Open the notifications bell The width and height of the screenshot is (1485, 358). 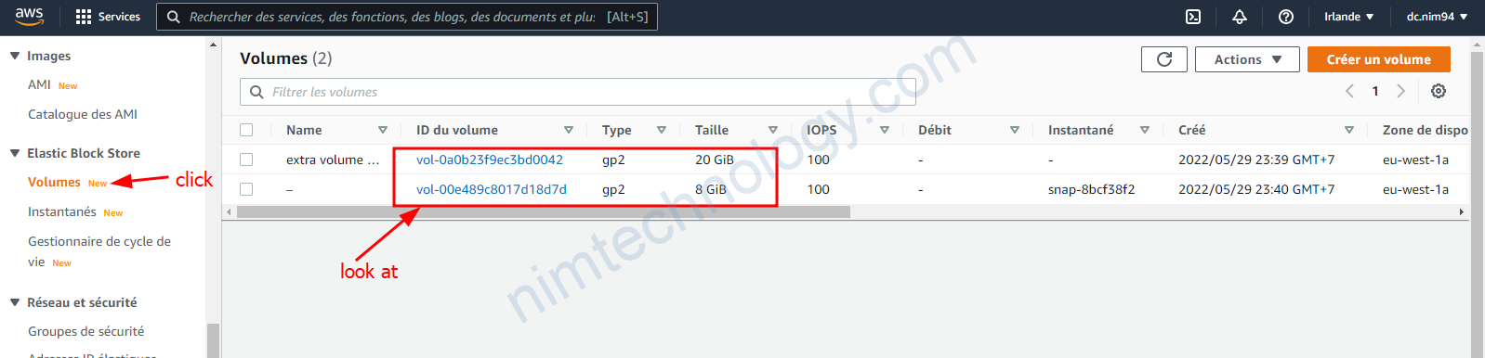[1240, 17]
